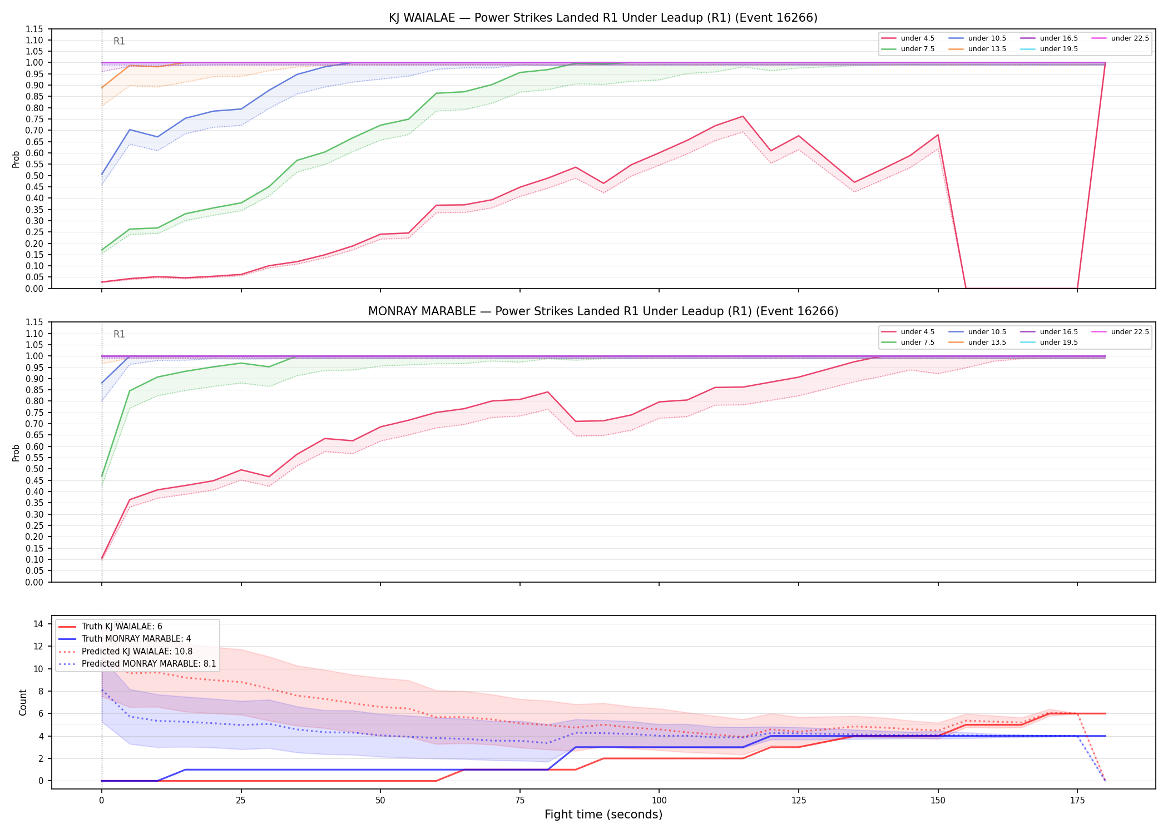
Task: Click the MONRAY MARABLE Power Strikes chart title
Action: tap(603, 311)
